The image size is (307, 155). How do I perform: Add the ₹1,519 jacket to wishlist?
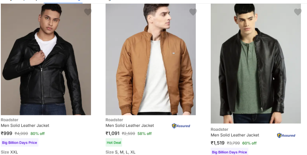click(298, 12)
